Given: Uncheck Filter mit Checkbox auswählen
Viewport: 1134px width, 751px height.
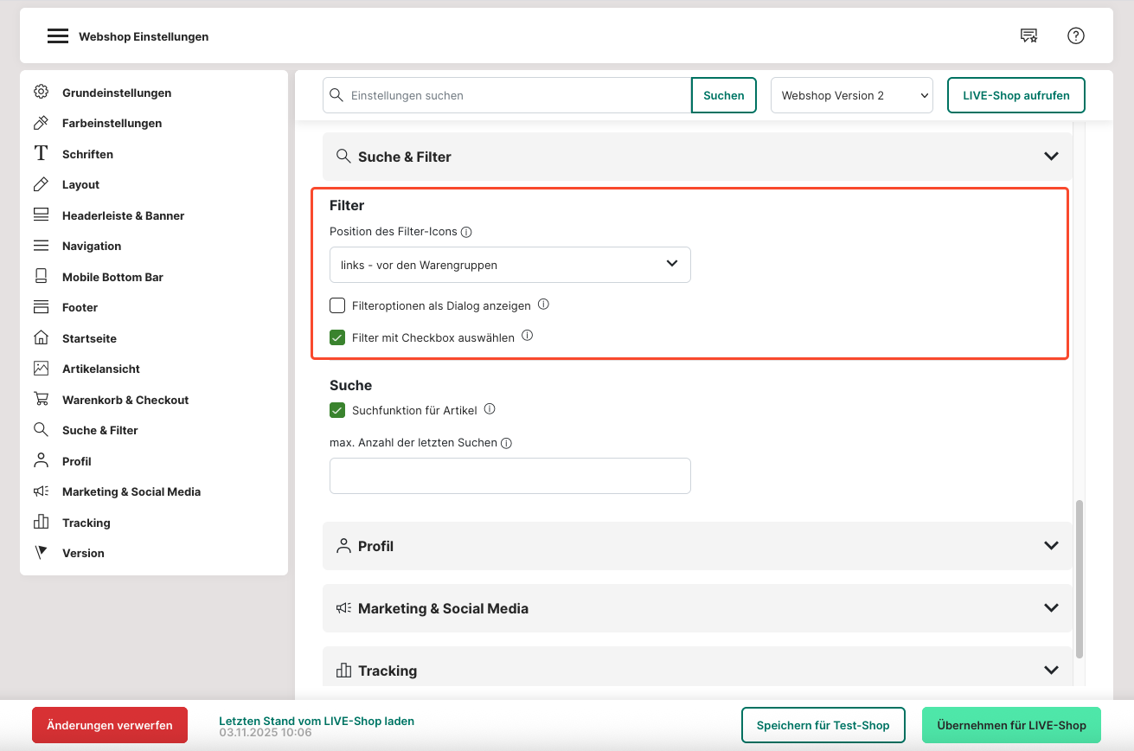Looking at the screenshot, I should 337,337.
